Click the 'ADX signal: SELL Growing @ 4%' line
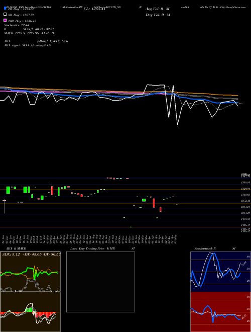The height and width of the screenshot is (332, 251). 28,45
